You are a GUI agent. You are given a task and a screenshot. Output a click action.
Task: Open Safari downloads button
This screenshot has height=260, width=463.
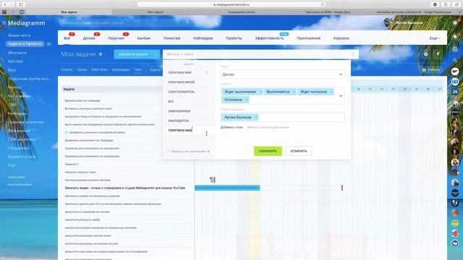click(435, 4)
